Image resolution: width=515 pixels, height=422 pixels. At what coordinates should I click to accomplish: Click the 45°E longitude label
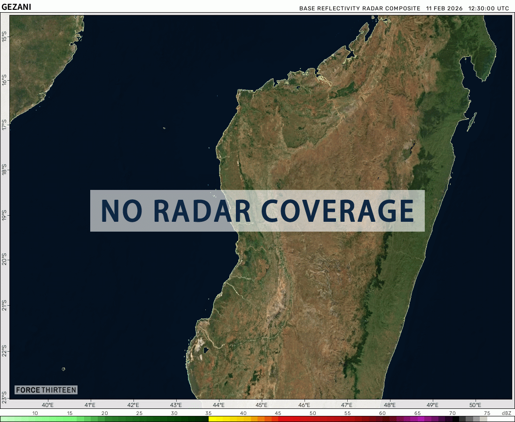(261, 405)
